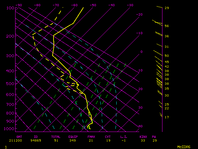Select the 700 pressure level label
198x149 pixels.
coord(10,105)
